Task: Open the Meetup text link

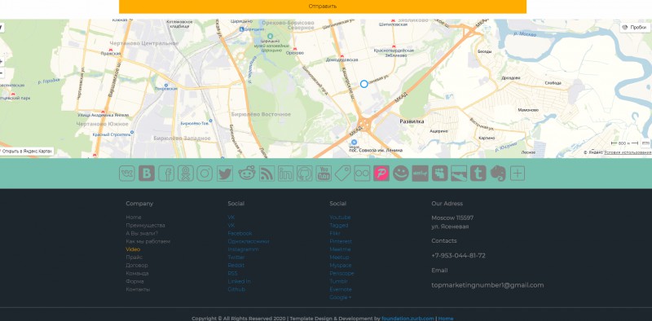Action: [x=340, y=257]
